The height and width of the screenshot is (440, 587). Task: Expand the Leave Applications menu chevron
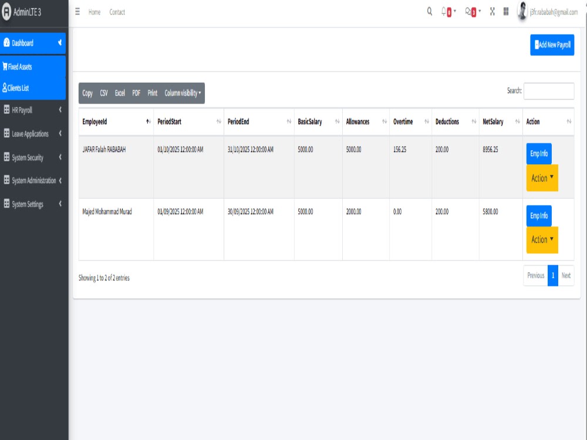tap(60, 133)
